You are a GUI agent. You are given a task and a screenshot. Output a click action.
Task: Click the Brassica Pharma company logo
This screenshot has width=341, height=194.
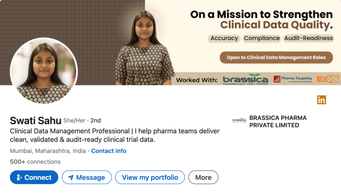(239, 120)
